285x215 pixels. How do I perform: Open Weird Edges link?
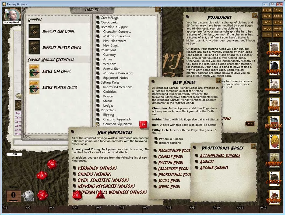[169, 187]
